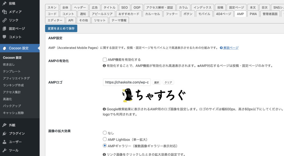Open the その他 tab
This screenshot has width=284, height=156.
click(x=83, y=20)
